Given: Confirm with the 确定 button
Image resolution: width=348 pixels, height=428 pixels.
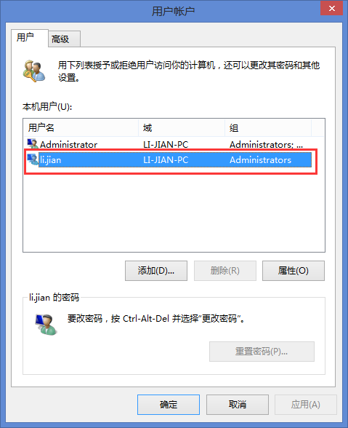Looking at the screenshot, I should (x=169, y=405).
